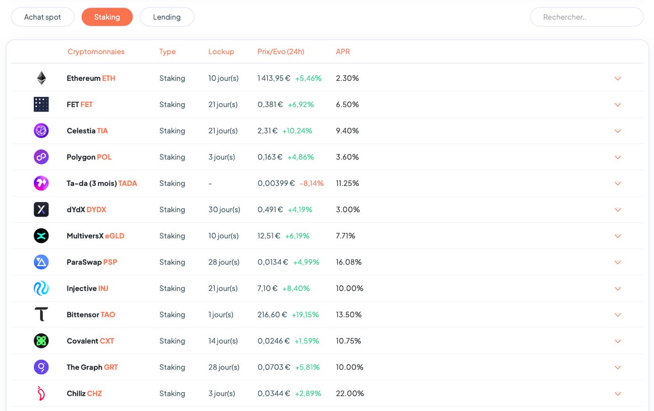654x411 pixels.
Task: Switch to the Achat spot tab
Action: tap(42, 17)
